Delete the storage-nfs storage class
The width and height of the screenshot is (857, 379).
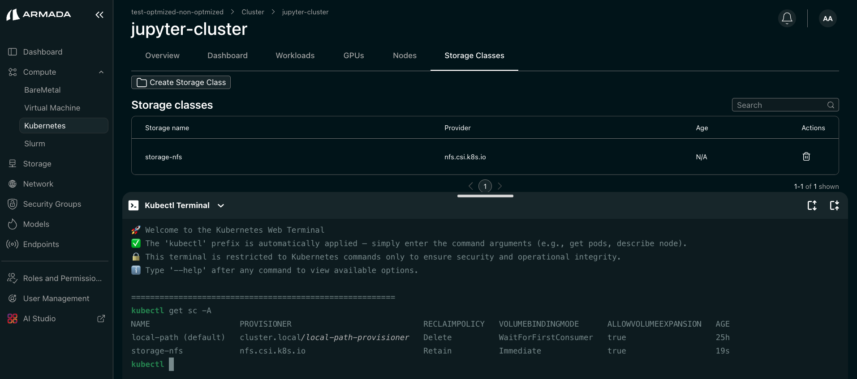click(x=806, y=157)
